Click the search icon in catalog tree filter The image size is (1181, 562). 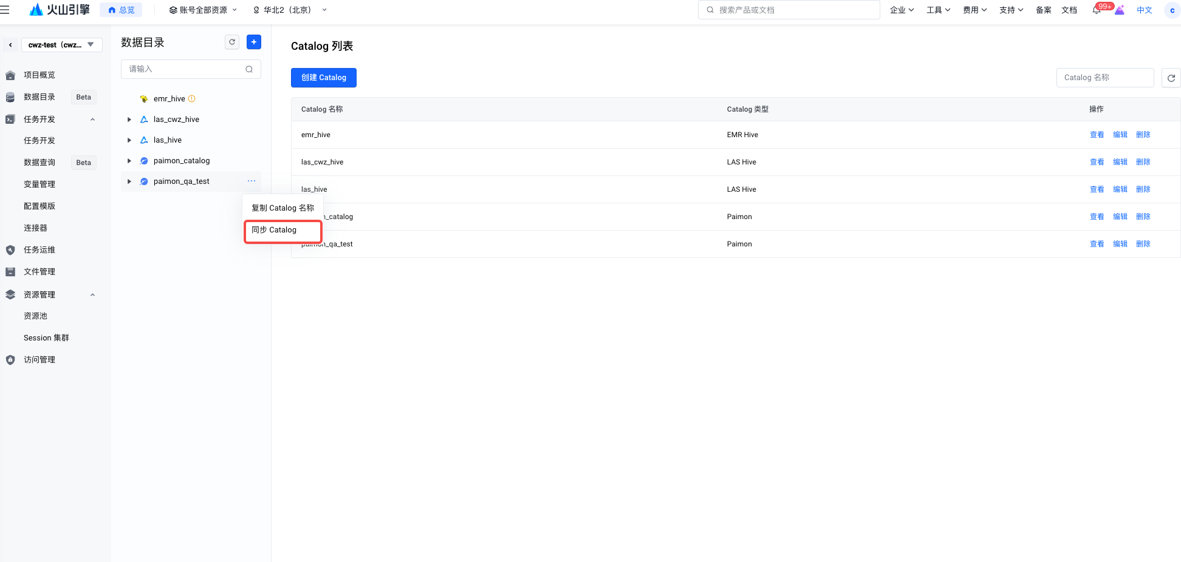(x=249, y=69)
